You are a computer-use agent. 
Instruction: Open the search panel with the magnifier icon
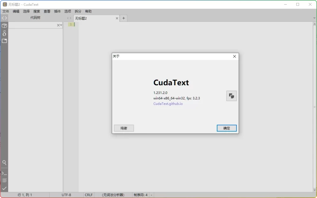click(4, 162)
